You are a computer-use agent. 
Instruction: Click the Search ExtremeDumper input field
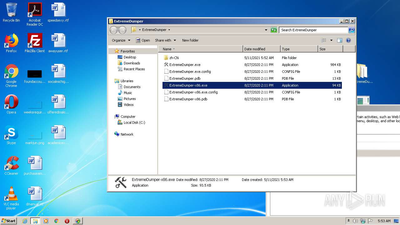tap(313, 30)
